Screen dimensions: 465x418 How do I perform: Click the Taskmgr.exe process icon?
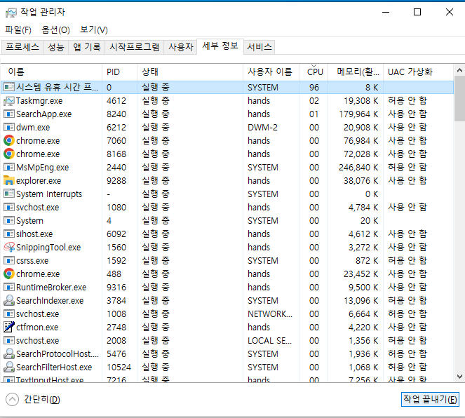click(x=9, y=101)
